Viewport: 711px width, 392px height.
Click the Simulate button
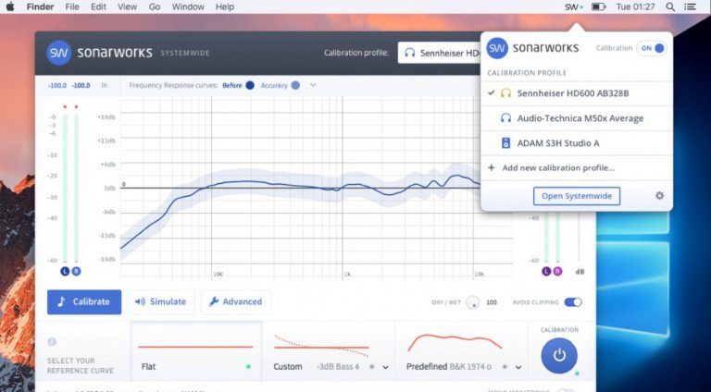pos(161,302)
